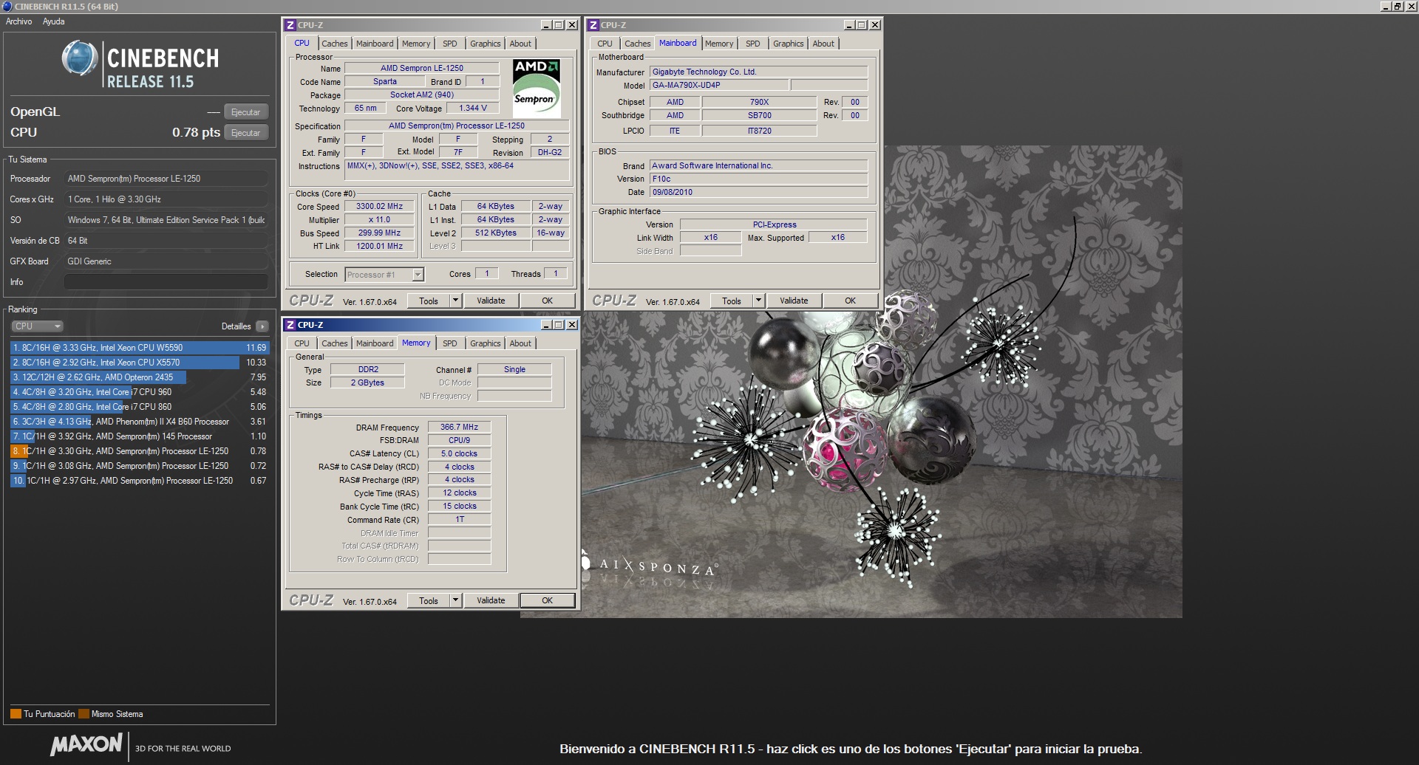Select ranking row Intel Core i7 CPU 960

point(139,392)
